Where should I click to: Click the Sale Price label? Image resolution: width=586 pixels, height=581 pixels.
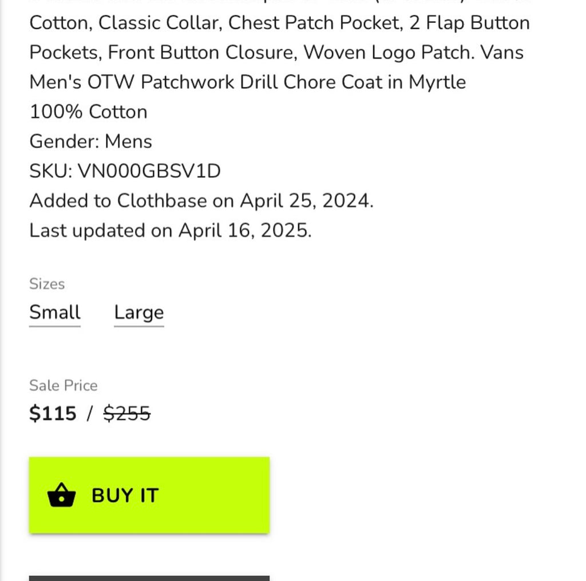click(64, 385)
